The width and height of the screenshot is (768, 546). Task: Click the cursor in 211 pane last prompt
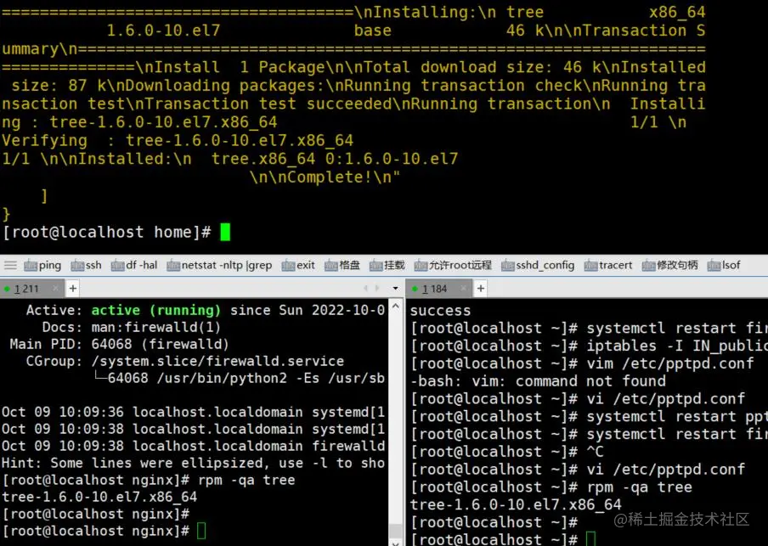[201, 531]
